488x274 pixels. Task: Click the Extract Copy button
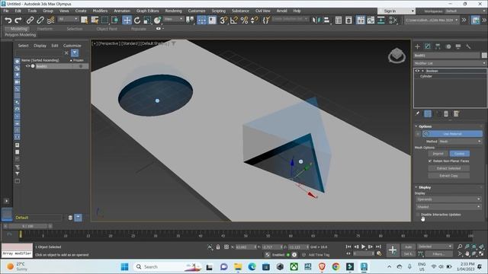click(x=448, y=176)
